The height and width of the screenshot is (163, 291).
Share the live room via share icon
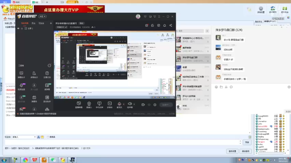click(171, 25)
